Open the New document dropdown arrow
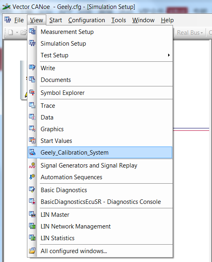This screenshot has height=262, width=212. click(x=17, y=32)
